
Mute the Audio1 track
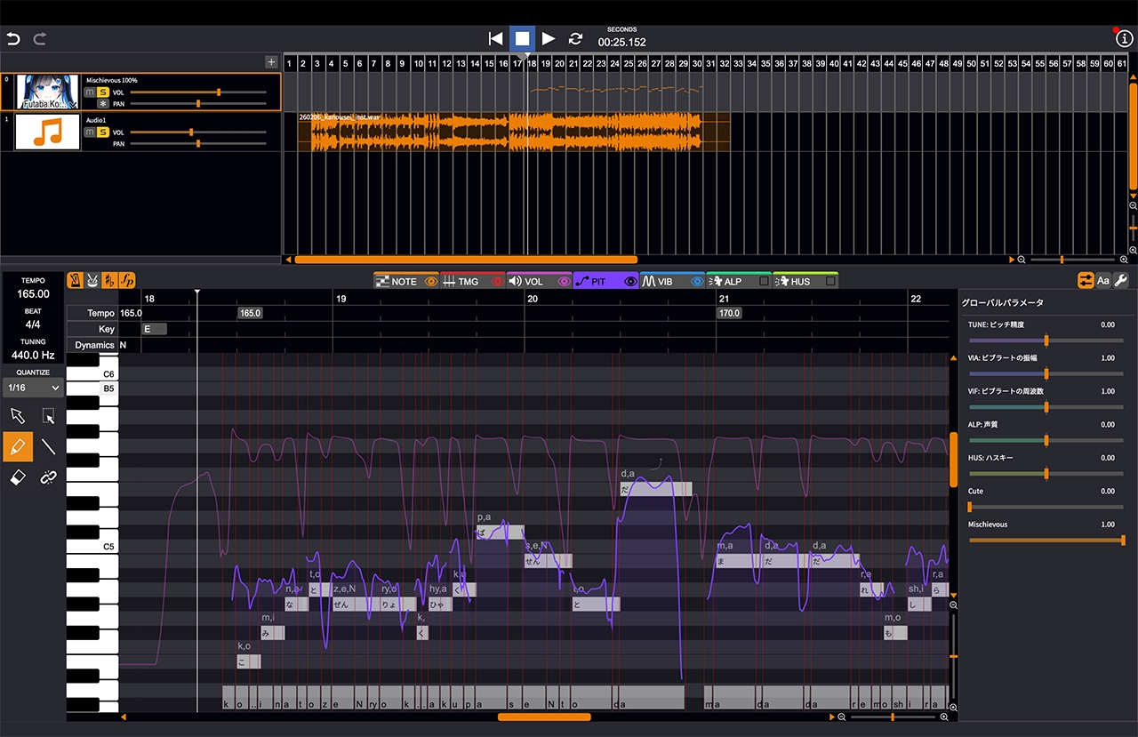(x=89, y=132)
